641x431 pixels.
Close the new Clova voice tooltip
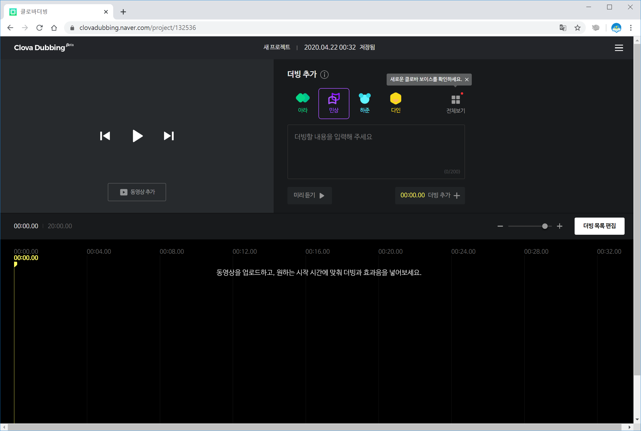(467, 80)
